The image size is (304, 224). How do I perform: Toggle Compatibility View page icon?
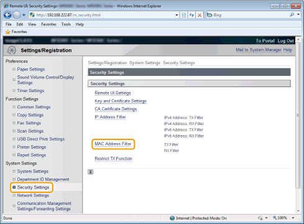tap(184, 15)
